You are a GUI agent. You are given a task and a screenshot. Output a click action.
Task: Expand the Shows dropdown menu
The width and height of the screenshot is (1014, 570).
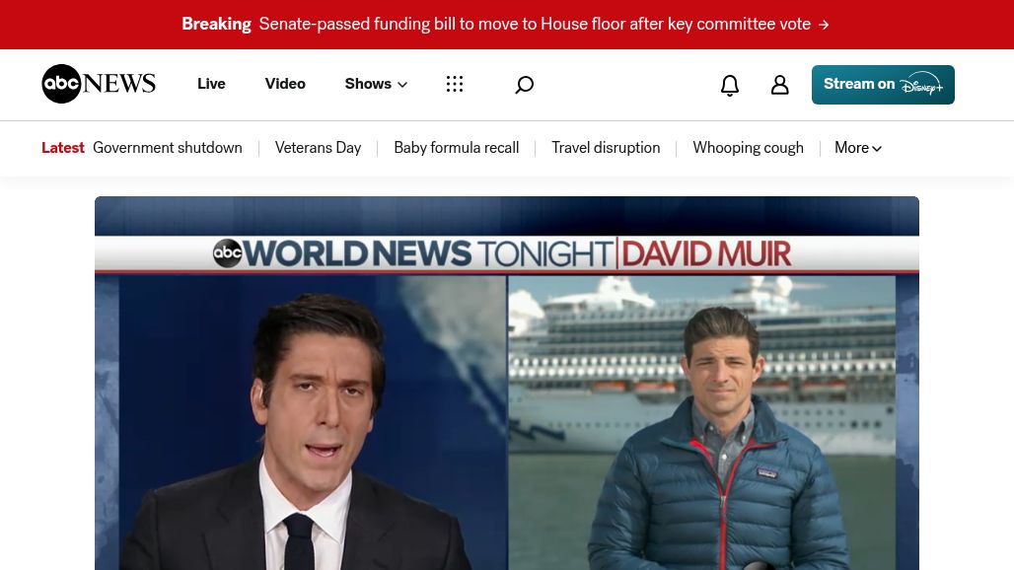click(x=376, y=85)
